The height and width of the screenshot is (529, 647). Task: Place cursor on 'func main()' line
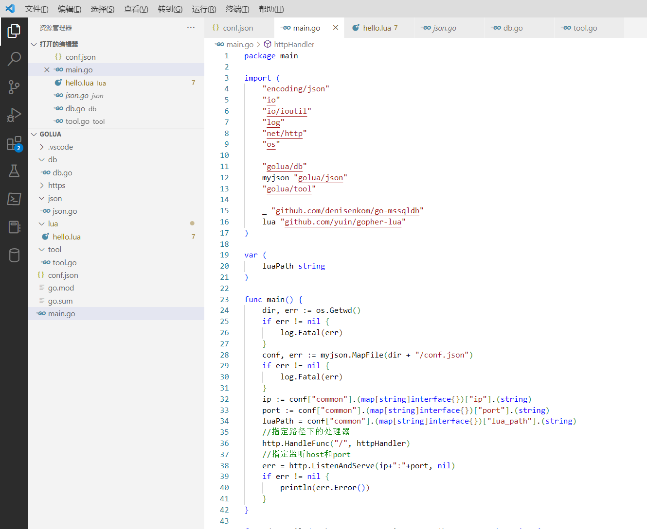[x=273, y=300]
